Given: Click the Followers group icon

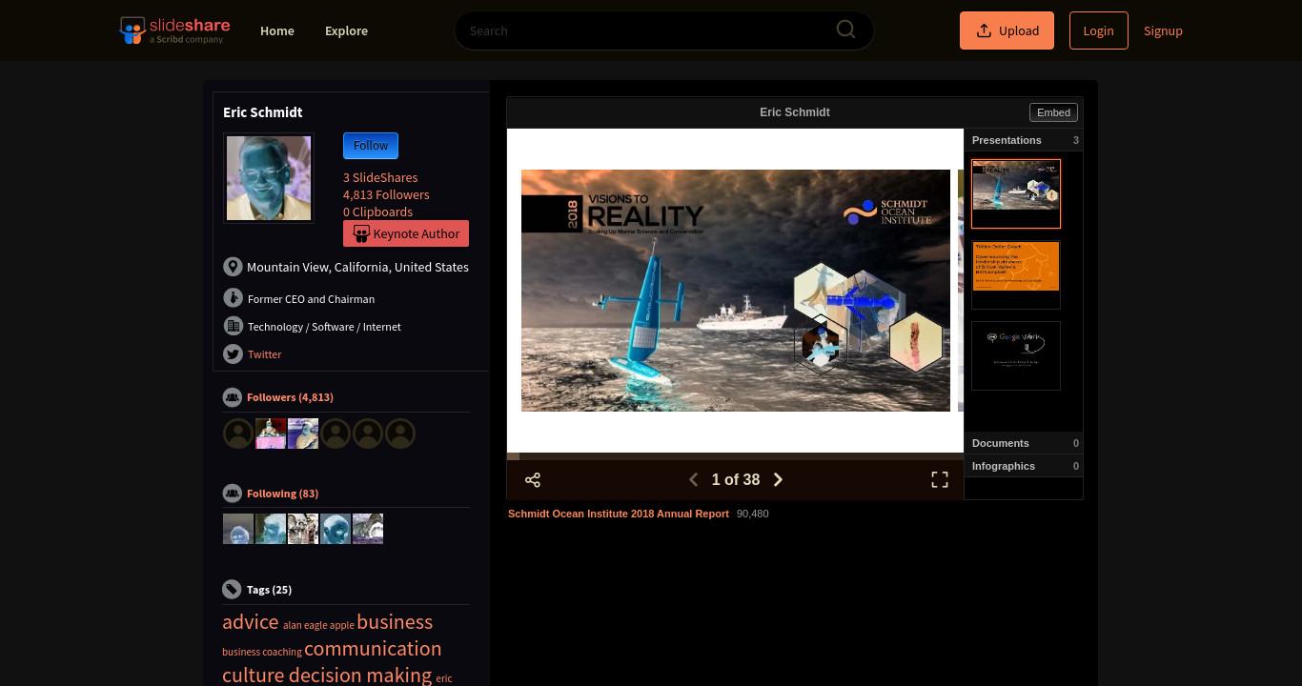Looking at the screenshot, I should (233, 397).
